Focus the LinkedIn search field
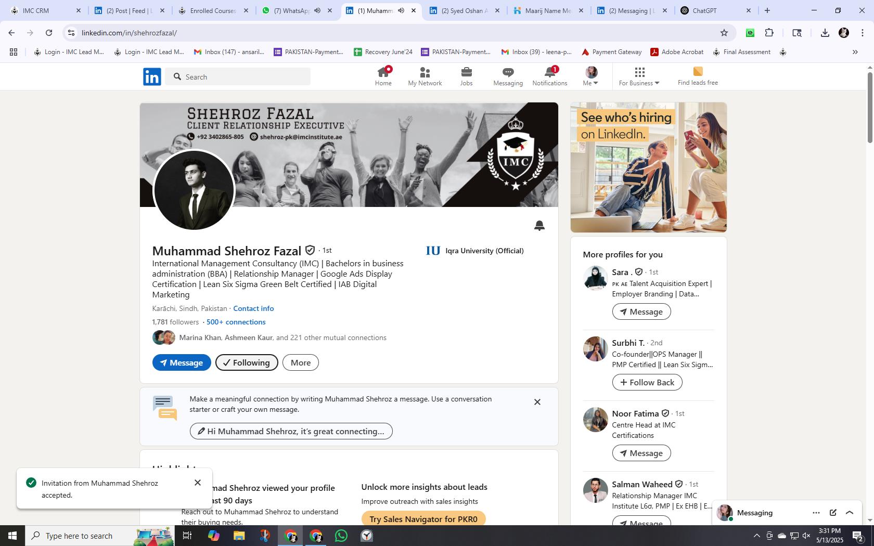The width and height of the screenshot is (874, 546). 238,77
